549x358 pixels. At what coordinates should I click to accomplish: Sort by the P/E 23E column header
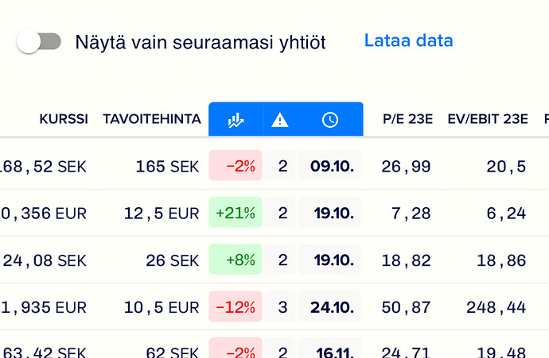407,119
